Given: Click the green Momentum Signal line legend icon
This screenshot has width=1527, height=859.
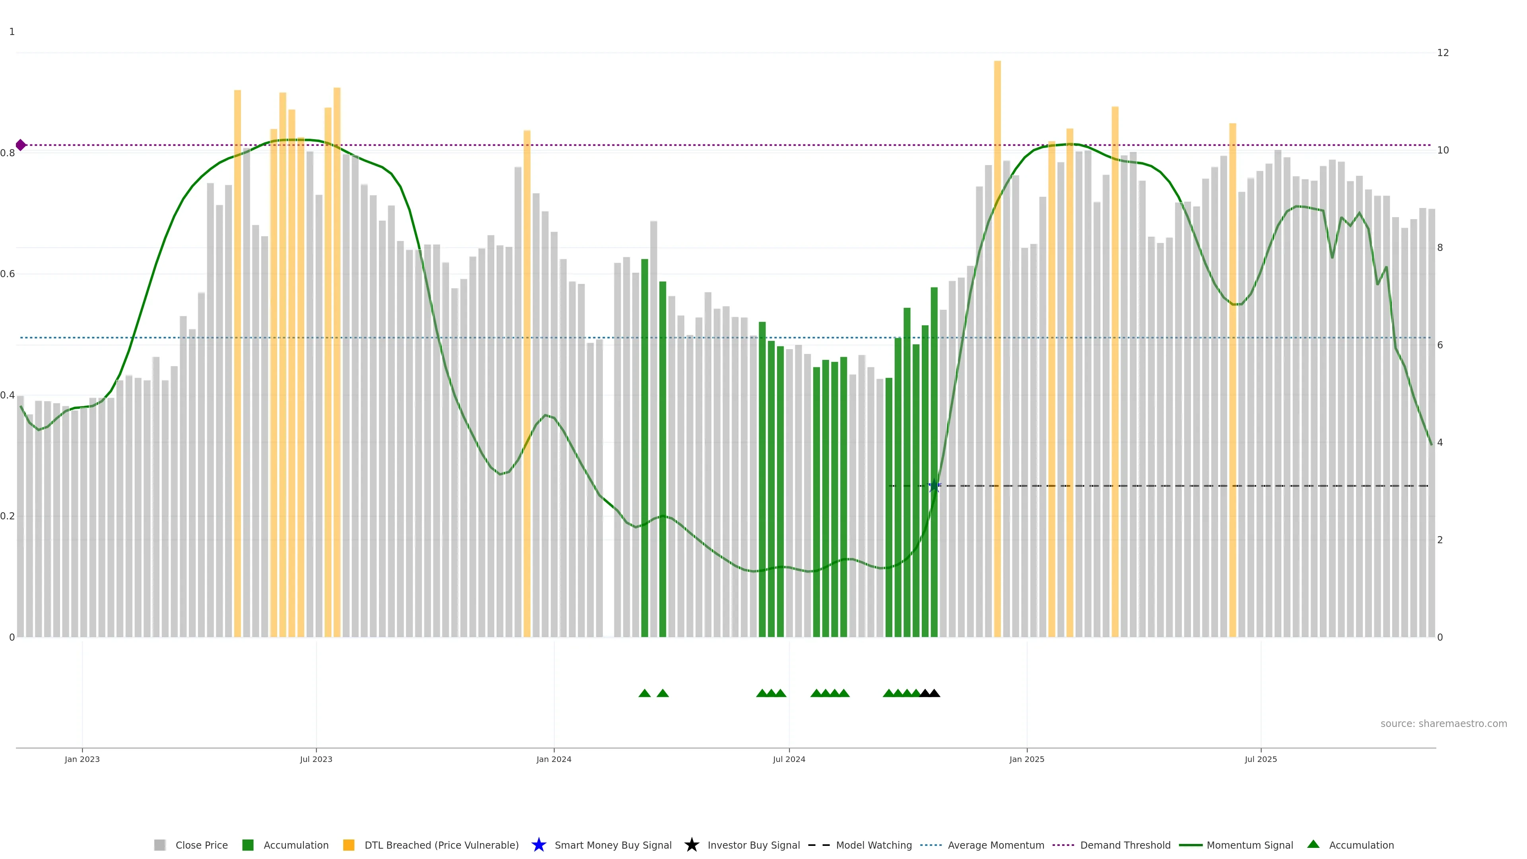Looking at the screenshot, I should point(1190,845).
